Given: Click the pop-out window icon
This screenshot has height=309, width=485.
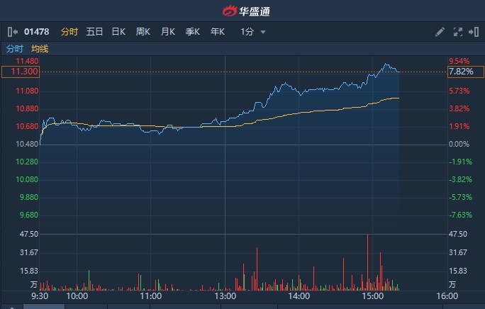Looking at the screenshot, I should pyautogui.click(x=472, y=32).
